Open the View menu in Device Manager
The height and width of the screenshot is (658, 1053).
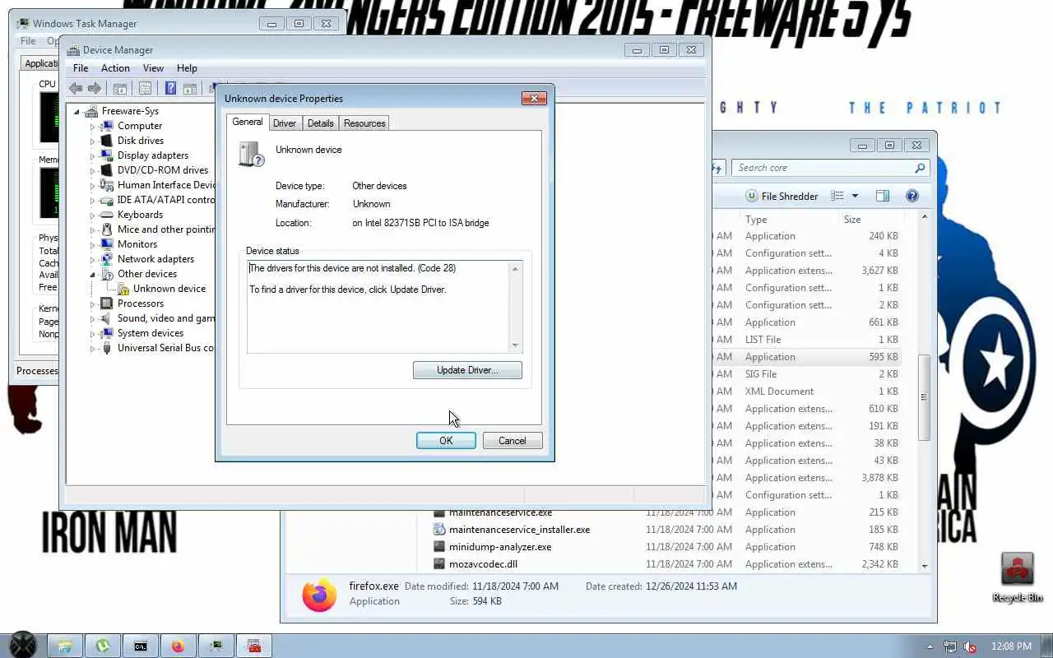pos(153,68)
